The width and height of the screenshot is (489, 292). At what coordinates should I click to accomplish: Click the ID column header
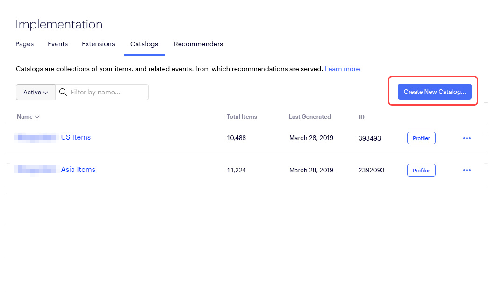(361, 117)
